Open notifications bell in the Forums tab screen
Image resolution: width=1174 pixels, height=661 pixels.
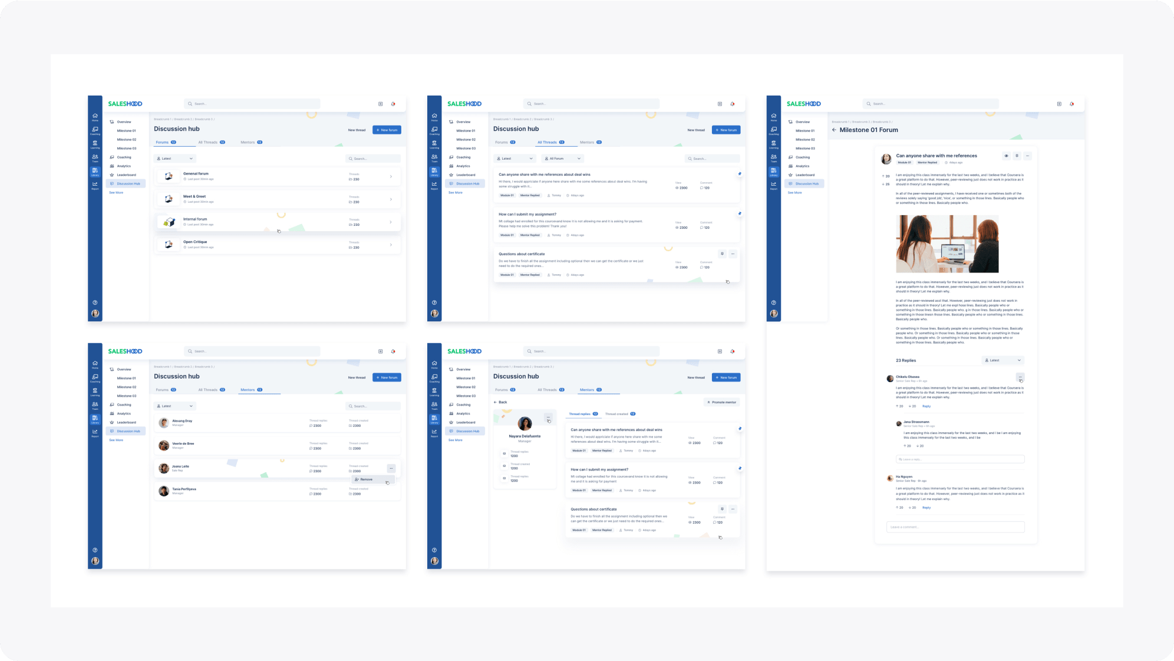click(393, 104)
